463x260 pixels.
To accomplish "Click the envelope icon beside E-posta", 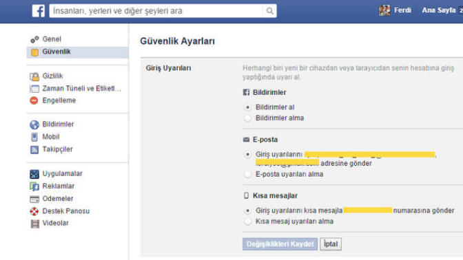I will click(x=246, y=140).
